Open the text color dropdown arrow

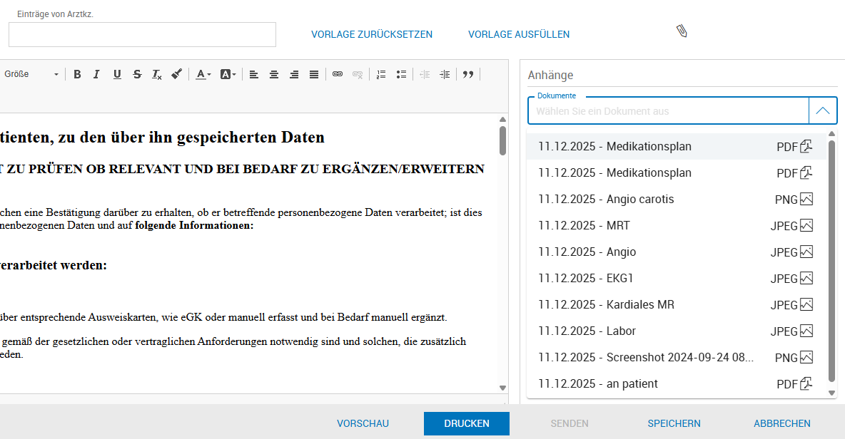tap(208, 74)
